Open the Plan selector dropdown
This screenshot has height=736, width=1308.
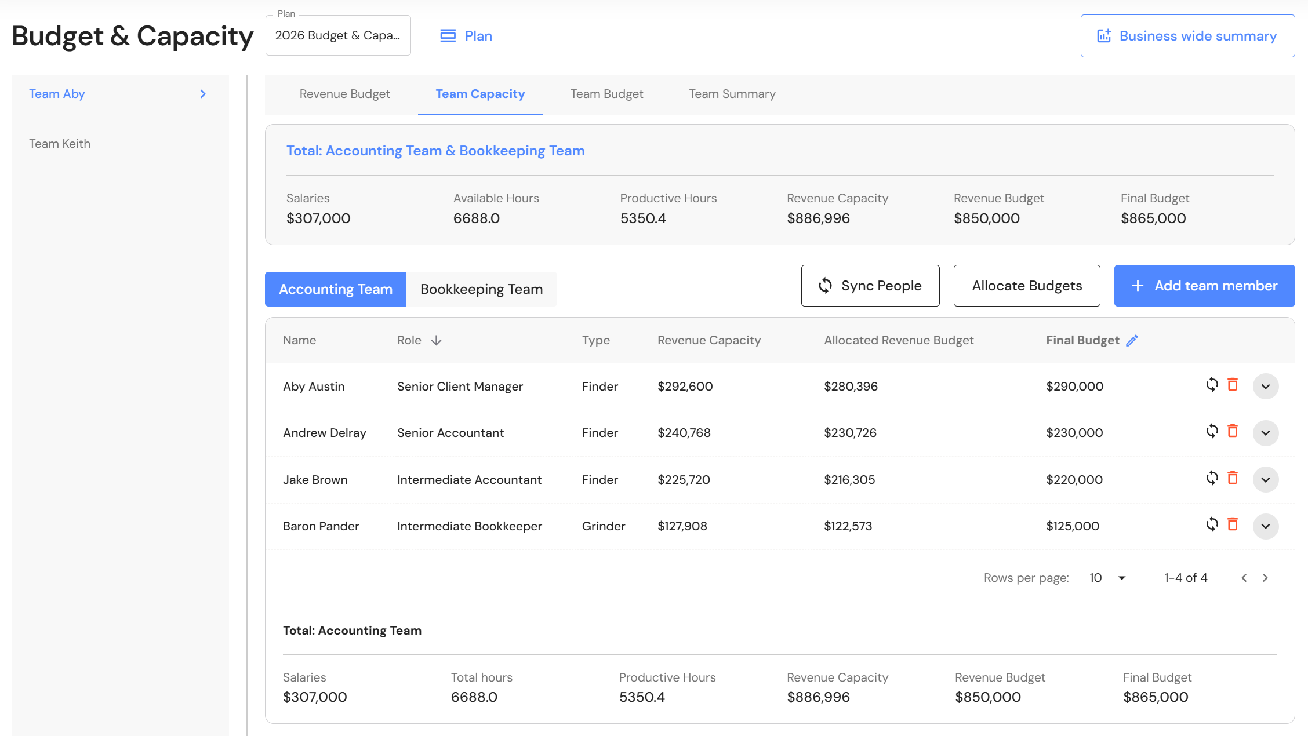[x=338, y=36]
